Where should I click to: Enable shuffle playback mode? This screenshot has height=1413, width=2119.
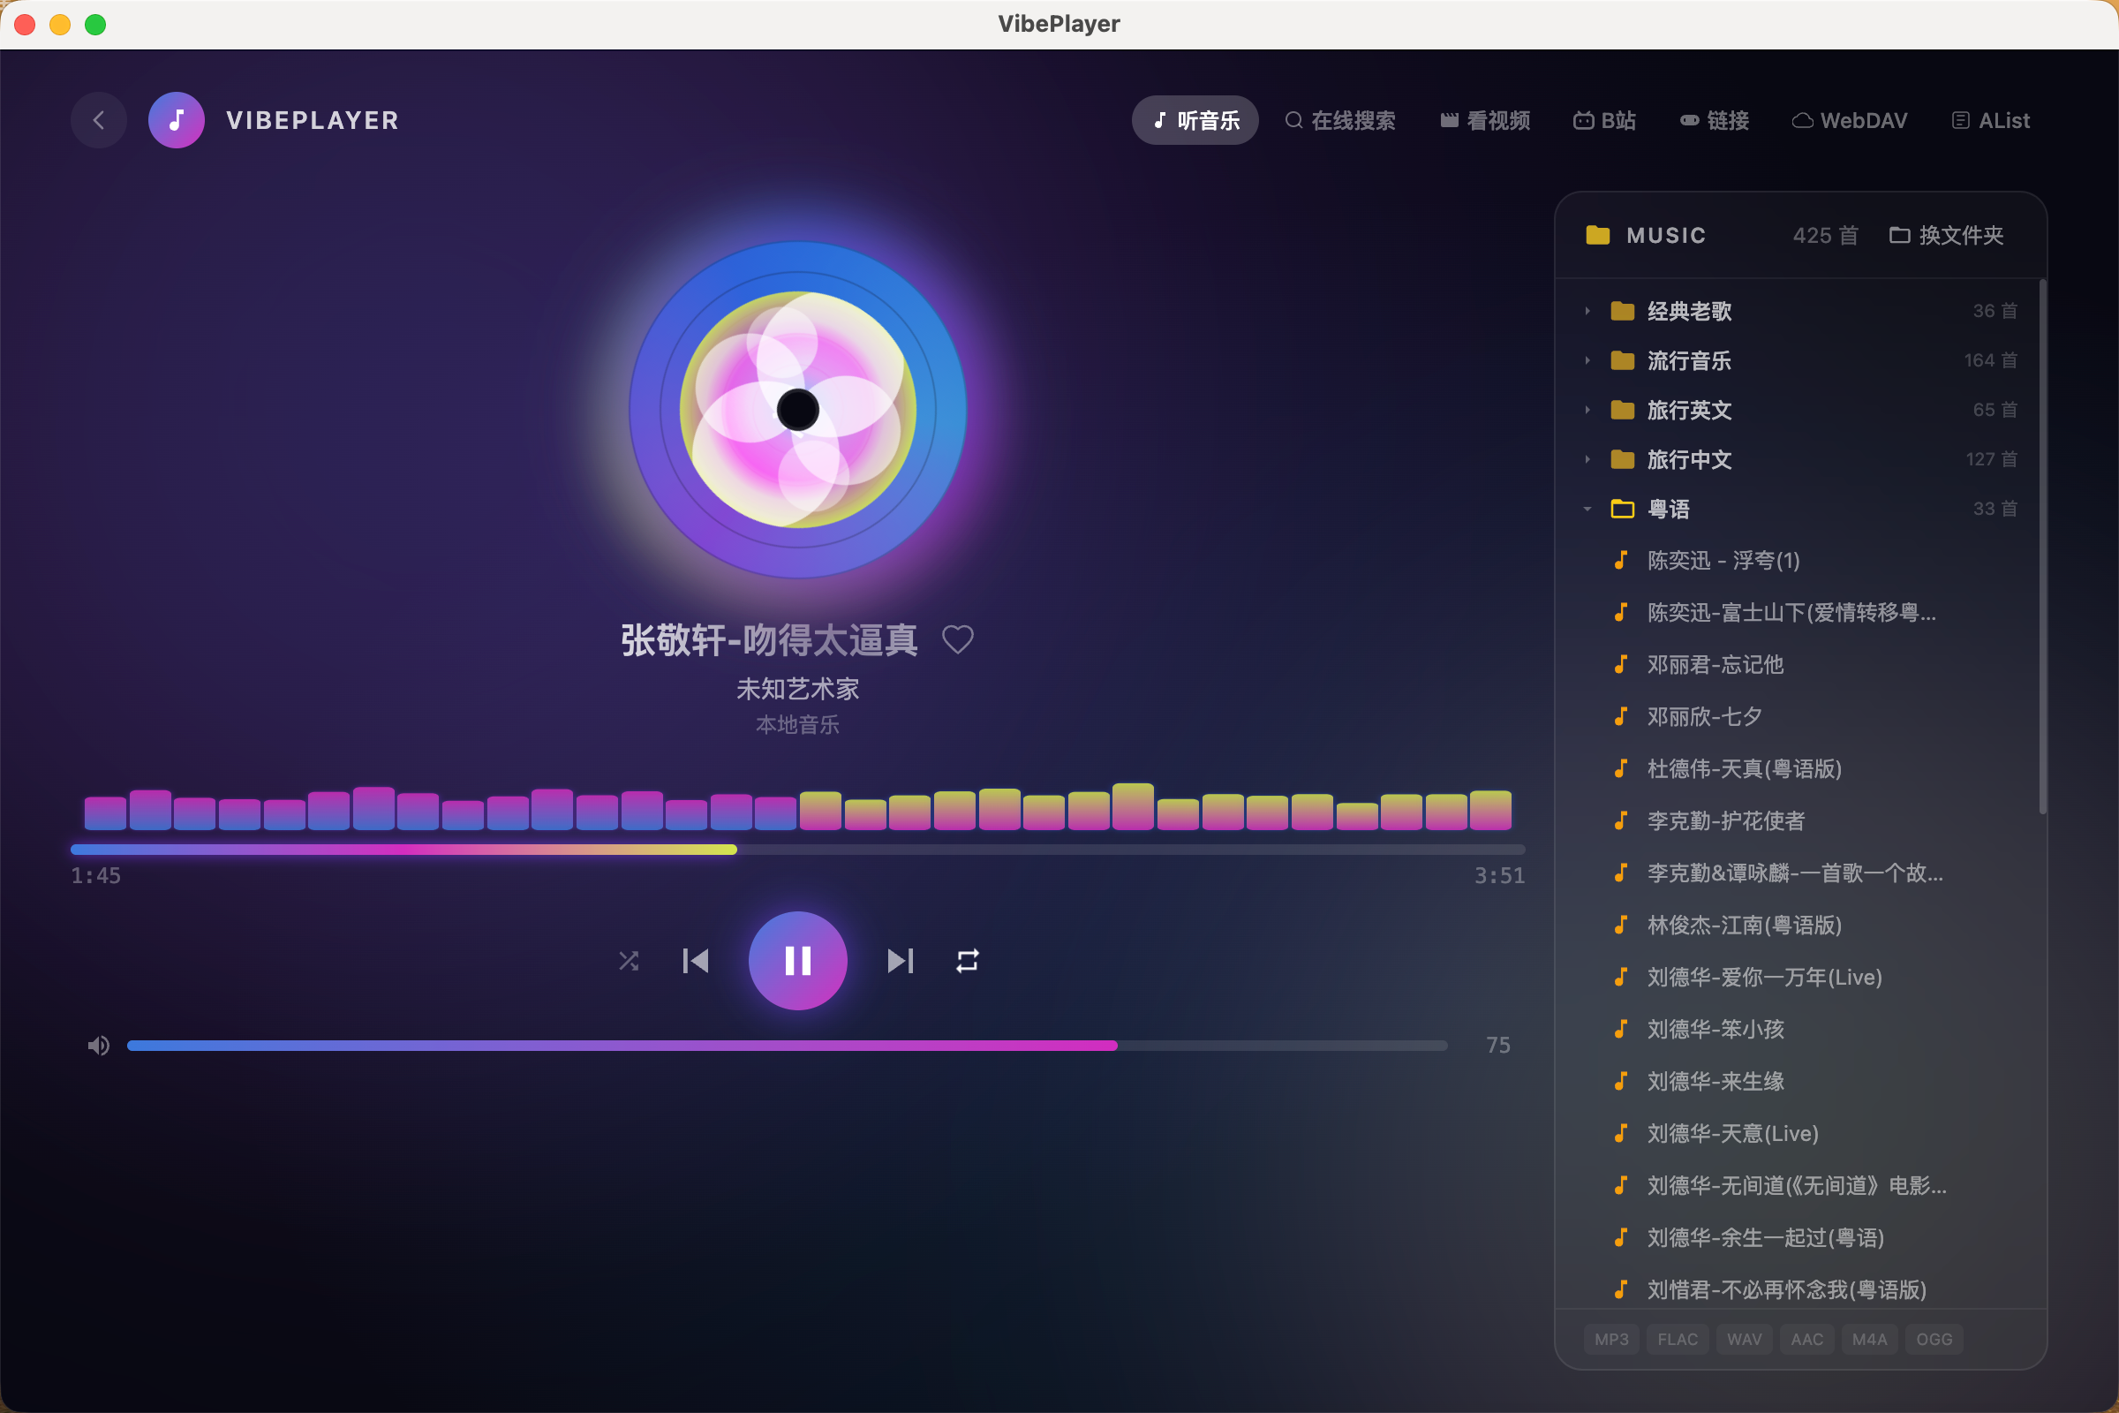click(629, 961)
